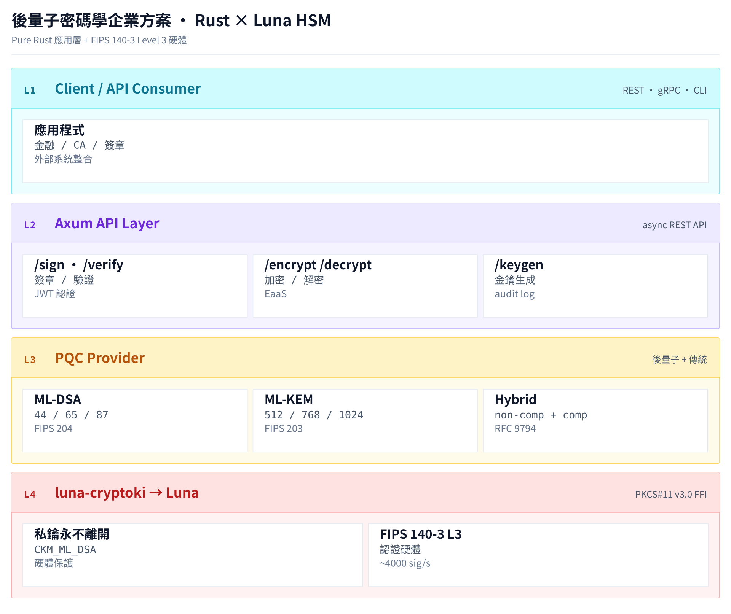731x614 pixels.
Task: Click the async REST API tag
Action: [675, 225]
